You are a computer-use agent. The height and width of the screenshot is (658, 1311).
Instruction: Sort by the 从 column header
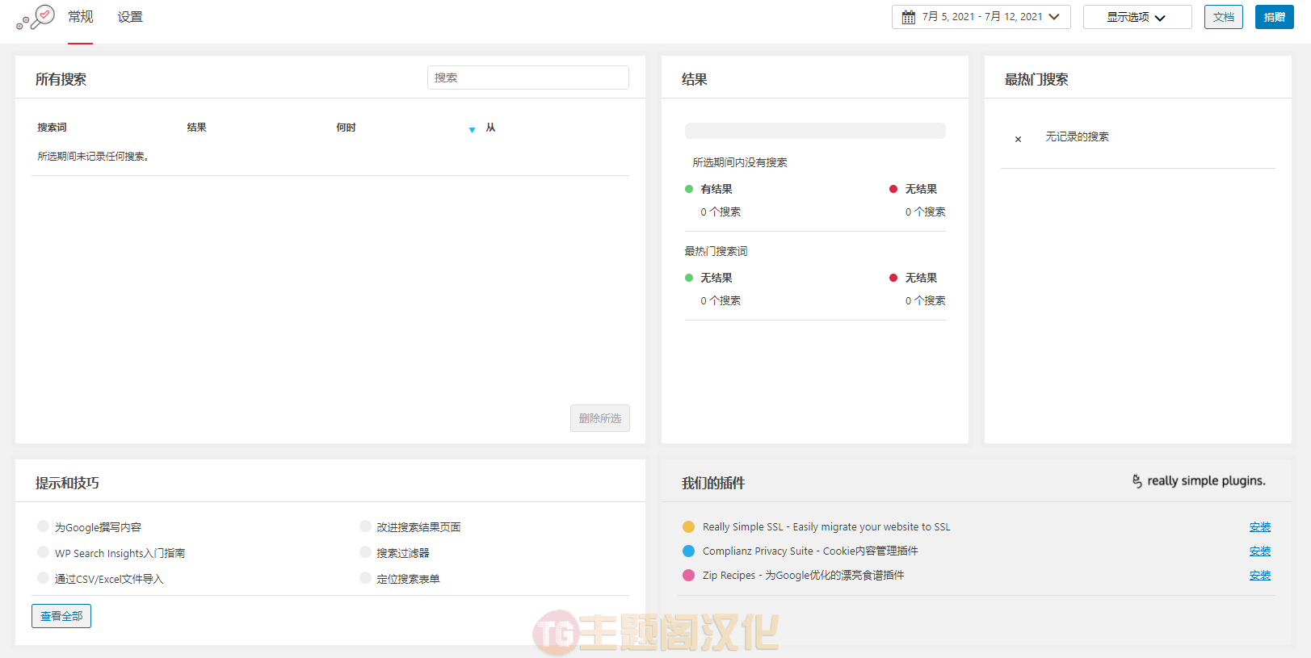coord(490,128)
